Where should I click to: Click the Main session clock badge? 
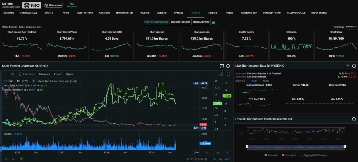click(x=54, y=5)
